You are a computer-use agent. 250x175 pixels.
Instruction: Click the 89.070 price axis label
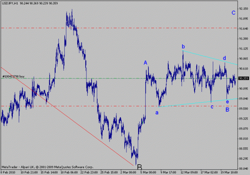[x=244, y=129]
